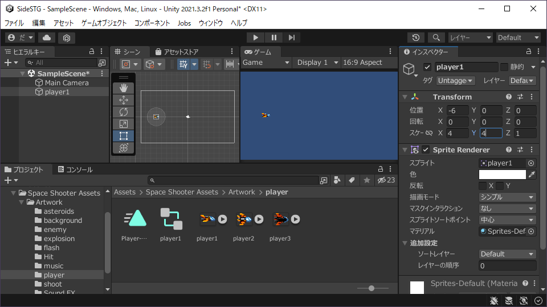Open the enemy folder
547x307 pixels.
click(55, 230)
